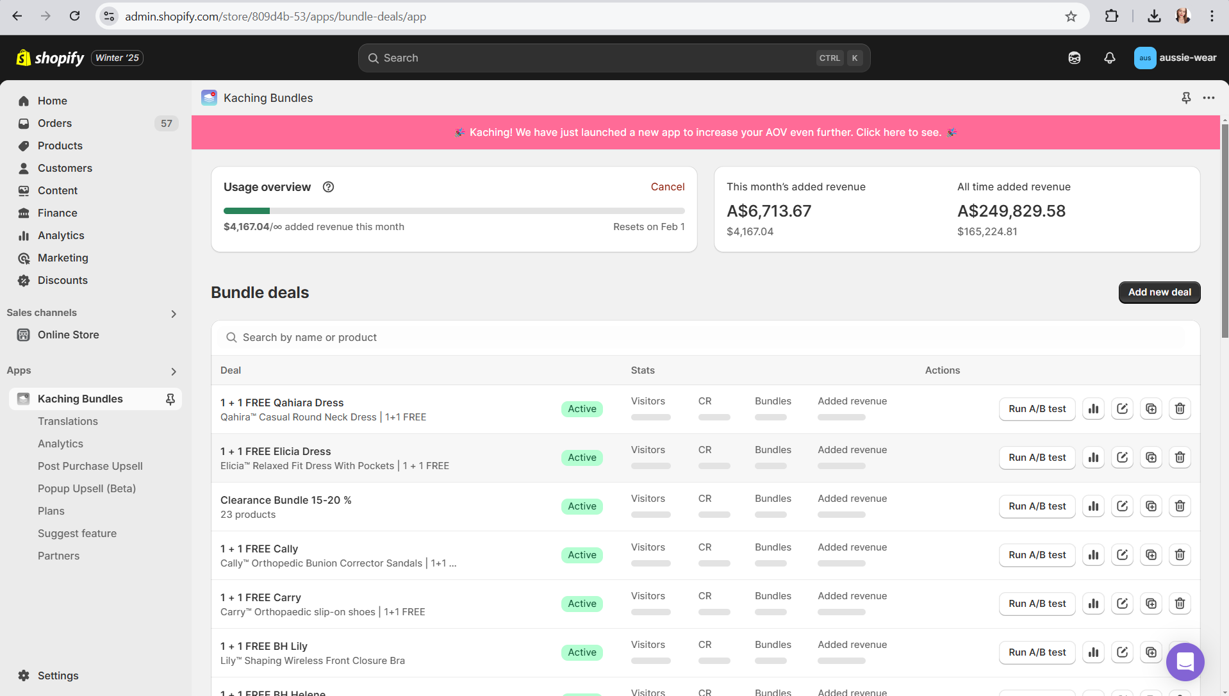Screen dimensions: 1229x696
Task: Unpin Kaching Bundles in the sidebar
Action: coord(170,399)
